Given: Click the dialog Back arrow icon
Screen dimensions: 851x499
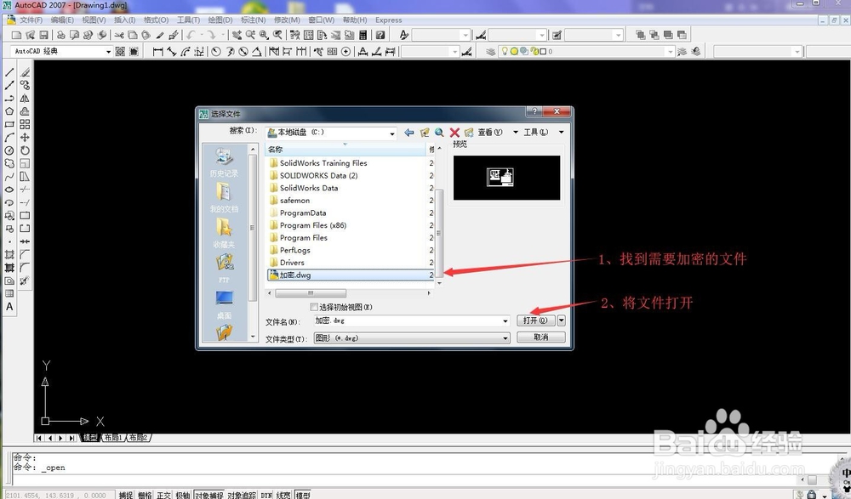Looking at the screenshot, I should click(x=409, y=133).
